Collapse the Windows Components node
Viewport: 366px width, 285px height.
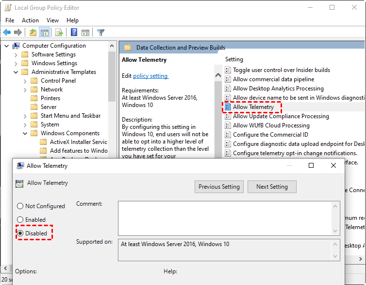(x=25, y=133)
